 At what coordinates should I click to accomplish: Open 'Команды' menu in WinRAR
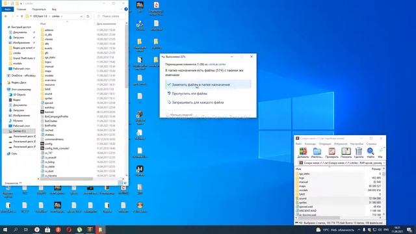(310, 144)
